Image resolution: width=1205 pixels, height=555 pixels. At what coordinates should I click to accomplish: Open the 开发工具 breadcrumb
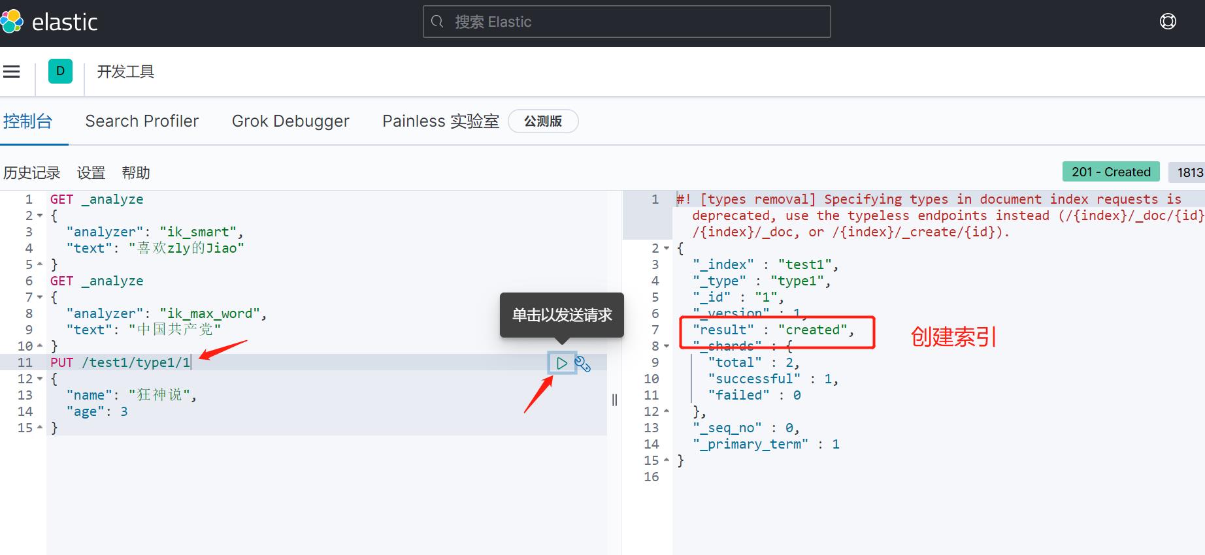coord(125,72)
